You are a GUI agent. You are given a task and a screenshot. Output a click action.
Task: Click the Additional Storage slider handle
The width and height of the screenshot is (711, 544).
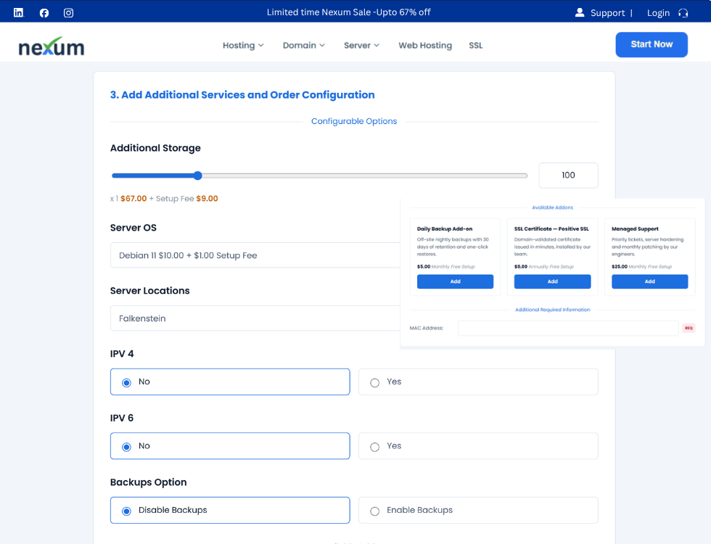click(x=197, y=176)
